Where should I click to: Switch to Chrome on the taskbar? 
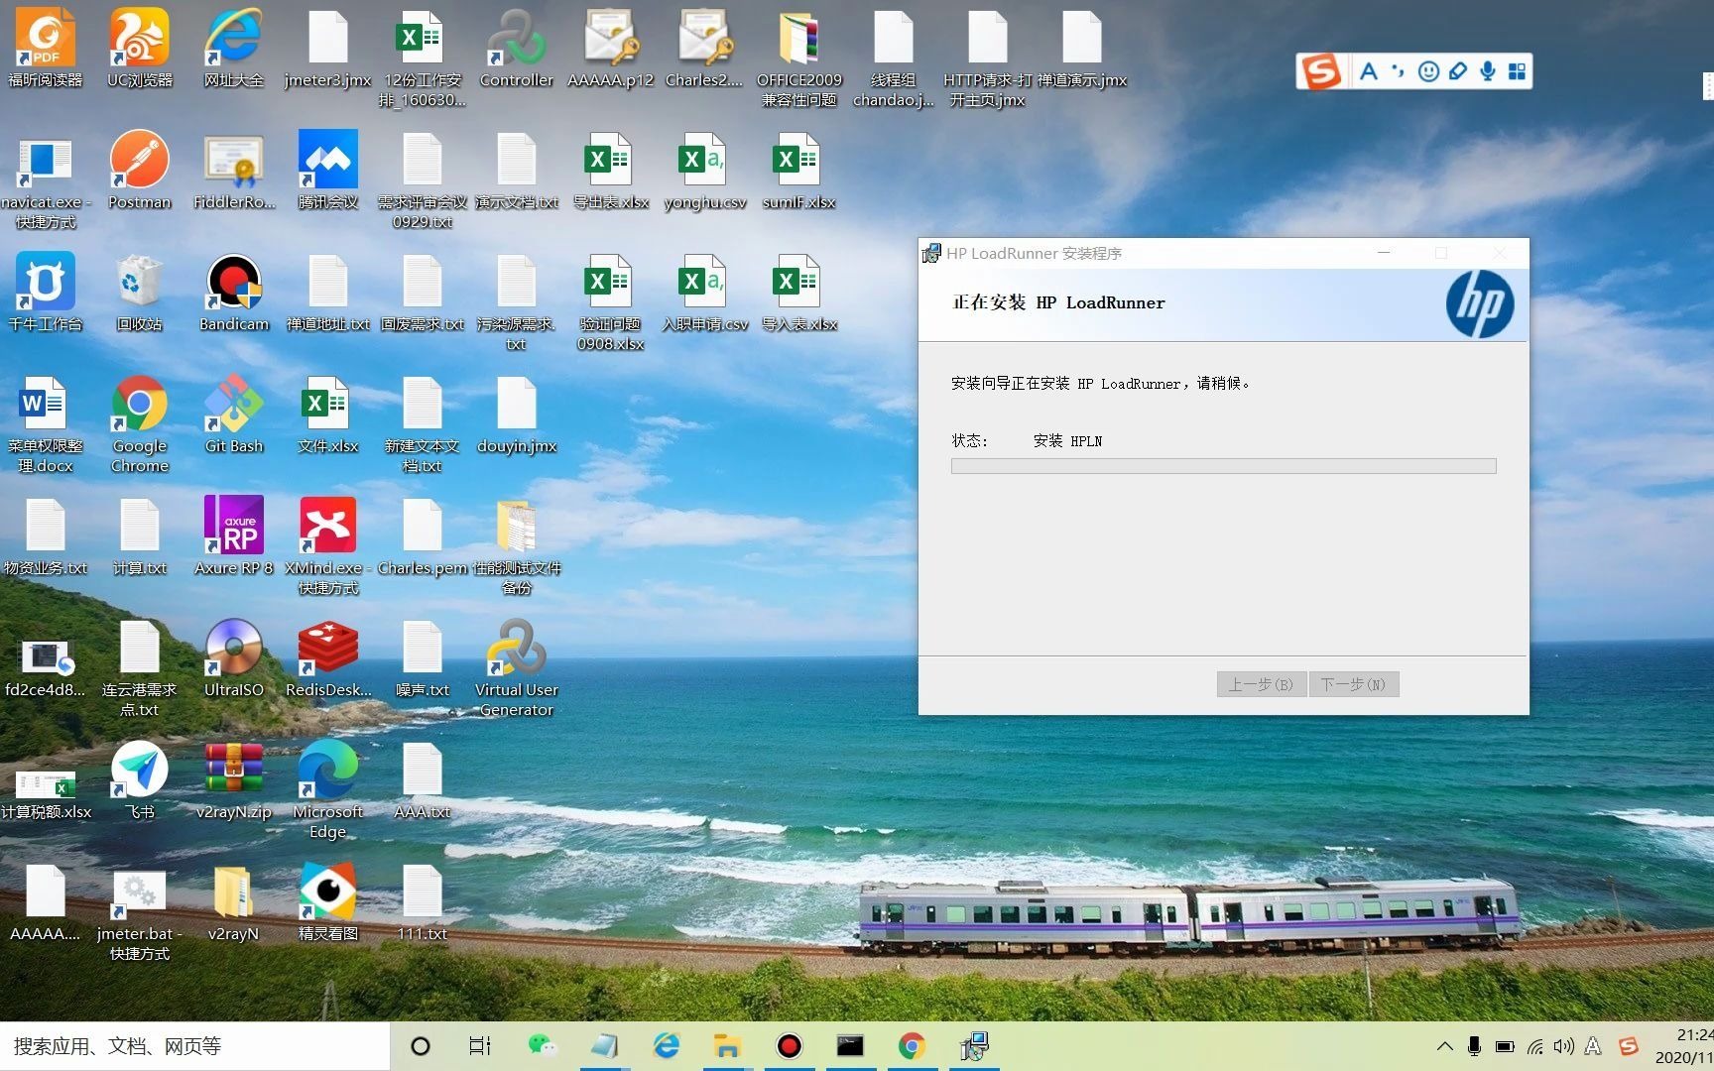pyautogui.click(x=912, y=1046)
